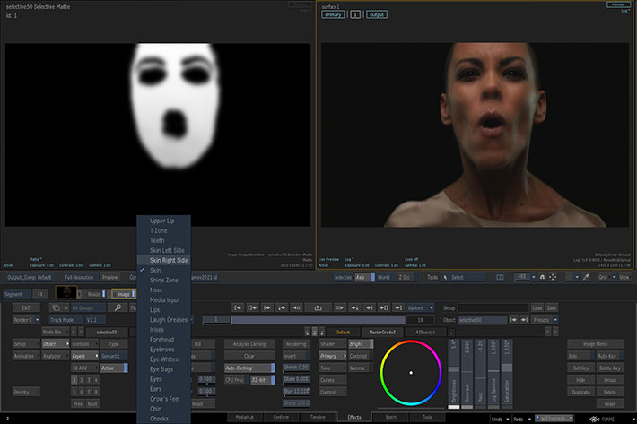The image size is (637, 424).
Task: Switch to the MediaHub tab
Action: [x=245, y=418]
